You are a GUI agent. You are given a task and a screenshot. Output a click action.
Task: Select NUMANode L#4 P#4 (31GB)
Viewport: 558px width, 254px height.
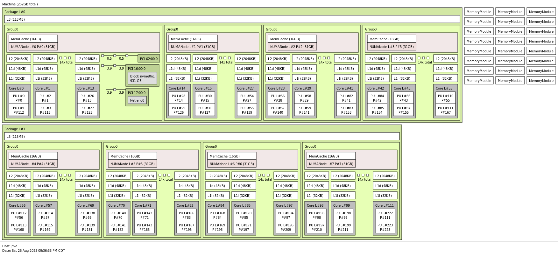coord(33,164)
